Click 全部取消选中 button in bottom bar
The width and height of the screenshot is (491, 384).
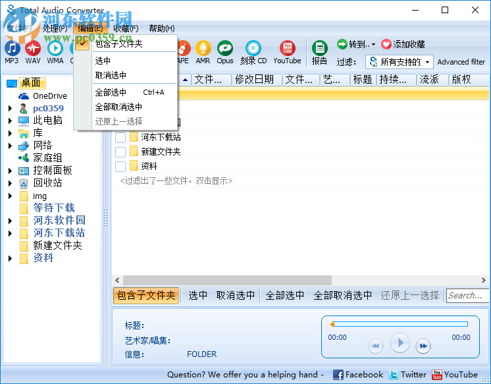click(342, 295)
